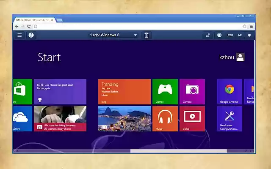
Task: Open the partially visible NeoRouter Network tile
Action: coord(249,92)
